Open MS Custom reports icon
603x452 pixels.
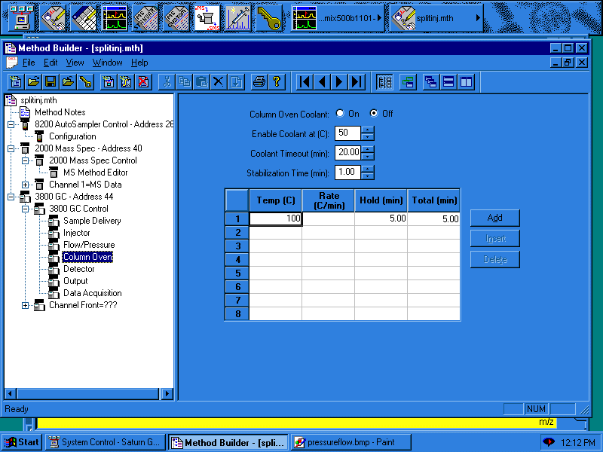tap(176, 18)
